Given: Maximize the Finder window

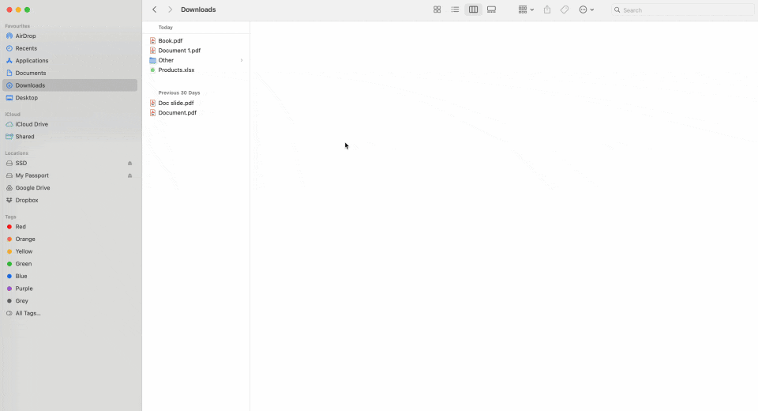Looking at the screenshot, I should click(27, 9).
